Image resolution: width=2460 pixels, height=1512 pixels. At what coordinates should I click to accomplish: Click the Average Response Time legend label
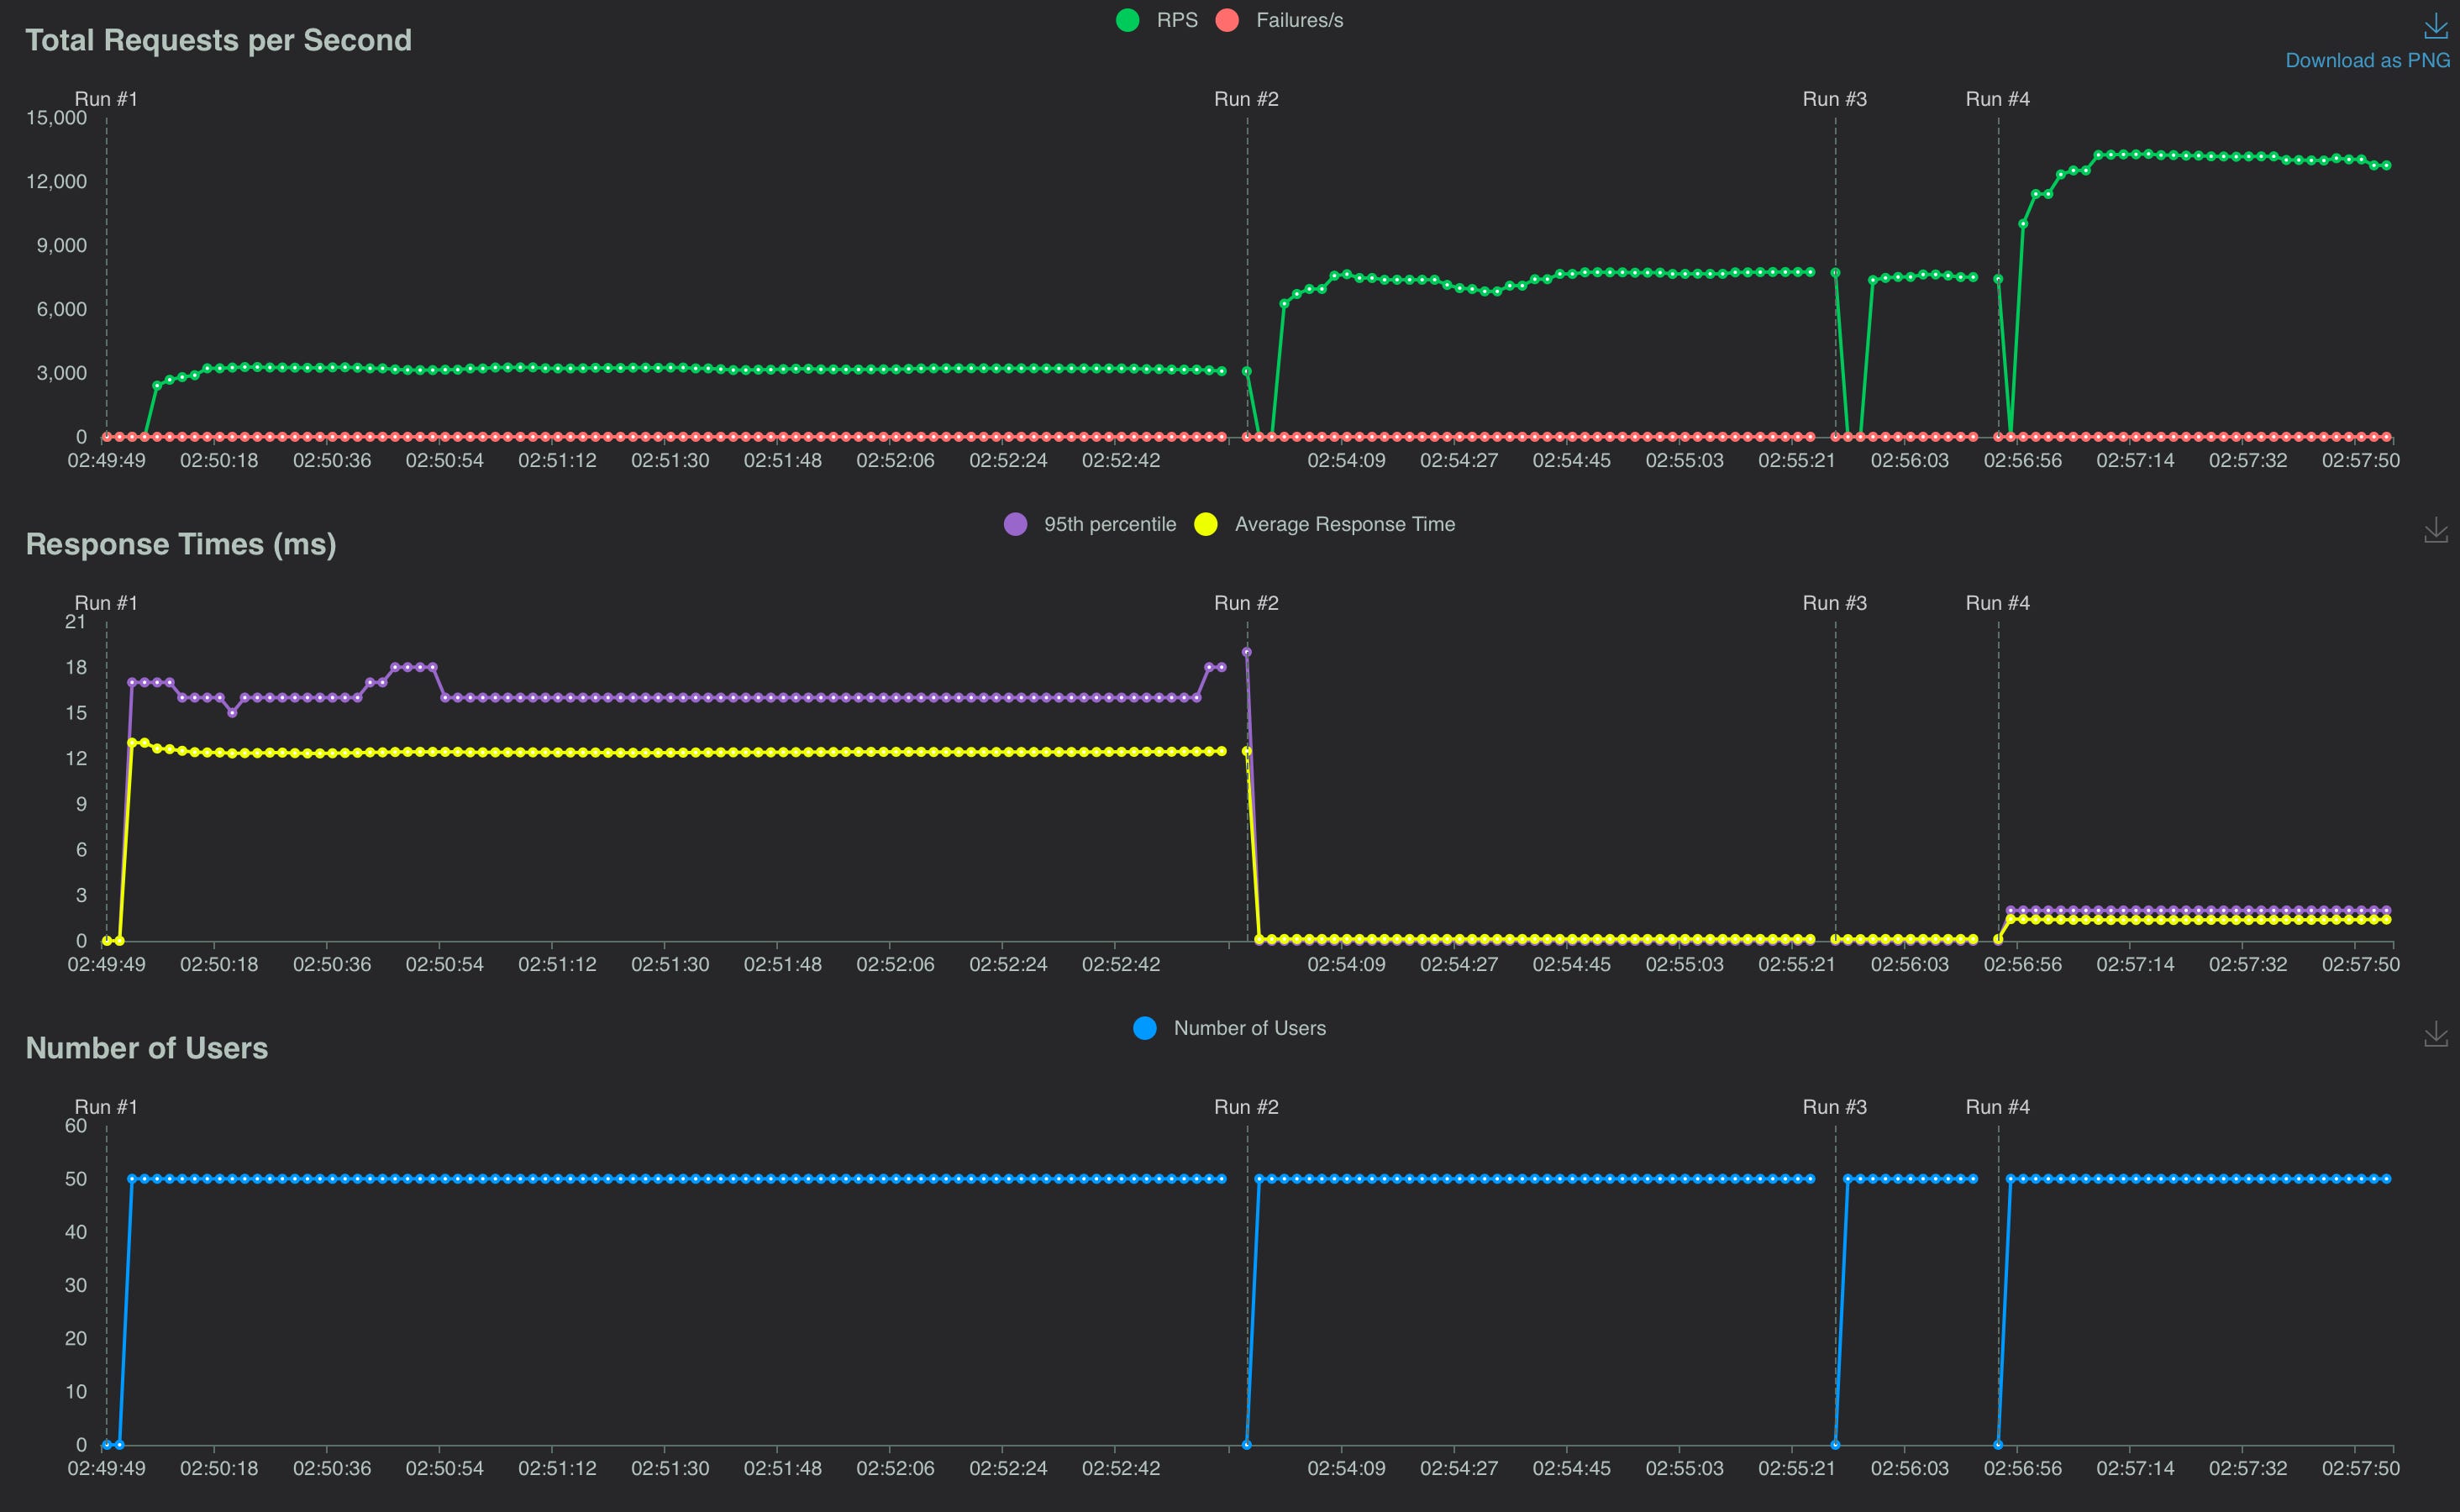point(1344,524)
